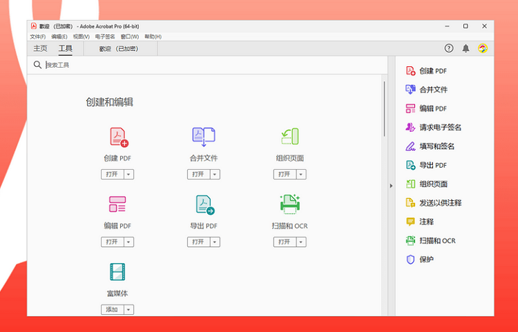Click the search magnifier icon
The height and width of the screenshot is (332, 518).
pos(38,65)
